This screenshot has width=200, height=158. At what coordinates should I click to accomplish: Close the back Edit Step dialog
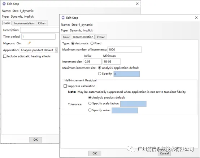click(137, 4)
